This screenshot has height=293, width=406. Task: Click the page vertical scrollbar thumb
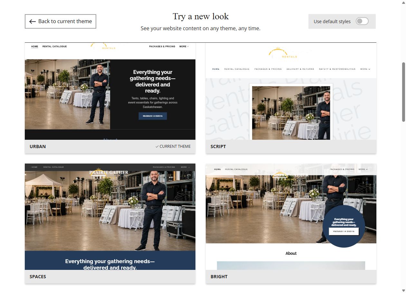click(x=403, y=92)
